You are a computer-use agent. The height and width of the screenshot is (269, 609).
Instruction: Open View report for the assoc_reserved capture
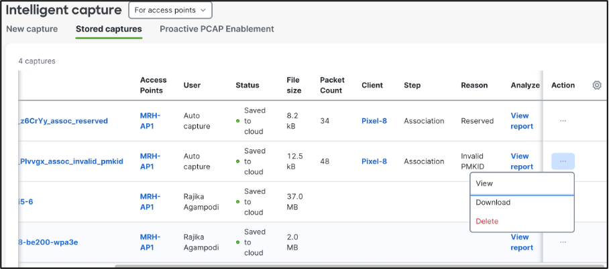521,121
